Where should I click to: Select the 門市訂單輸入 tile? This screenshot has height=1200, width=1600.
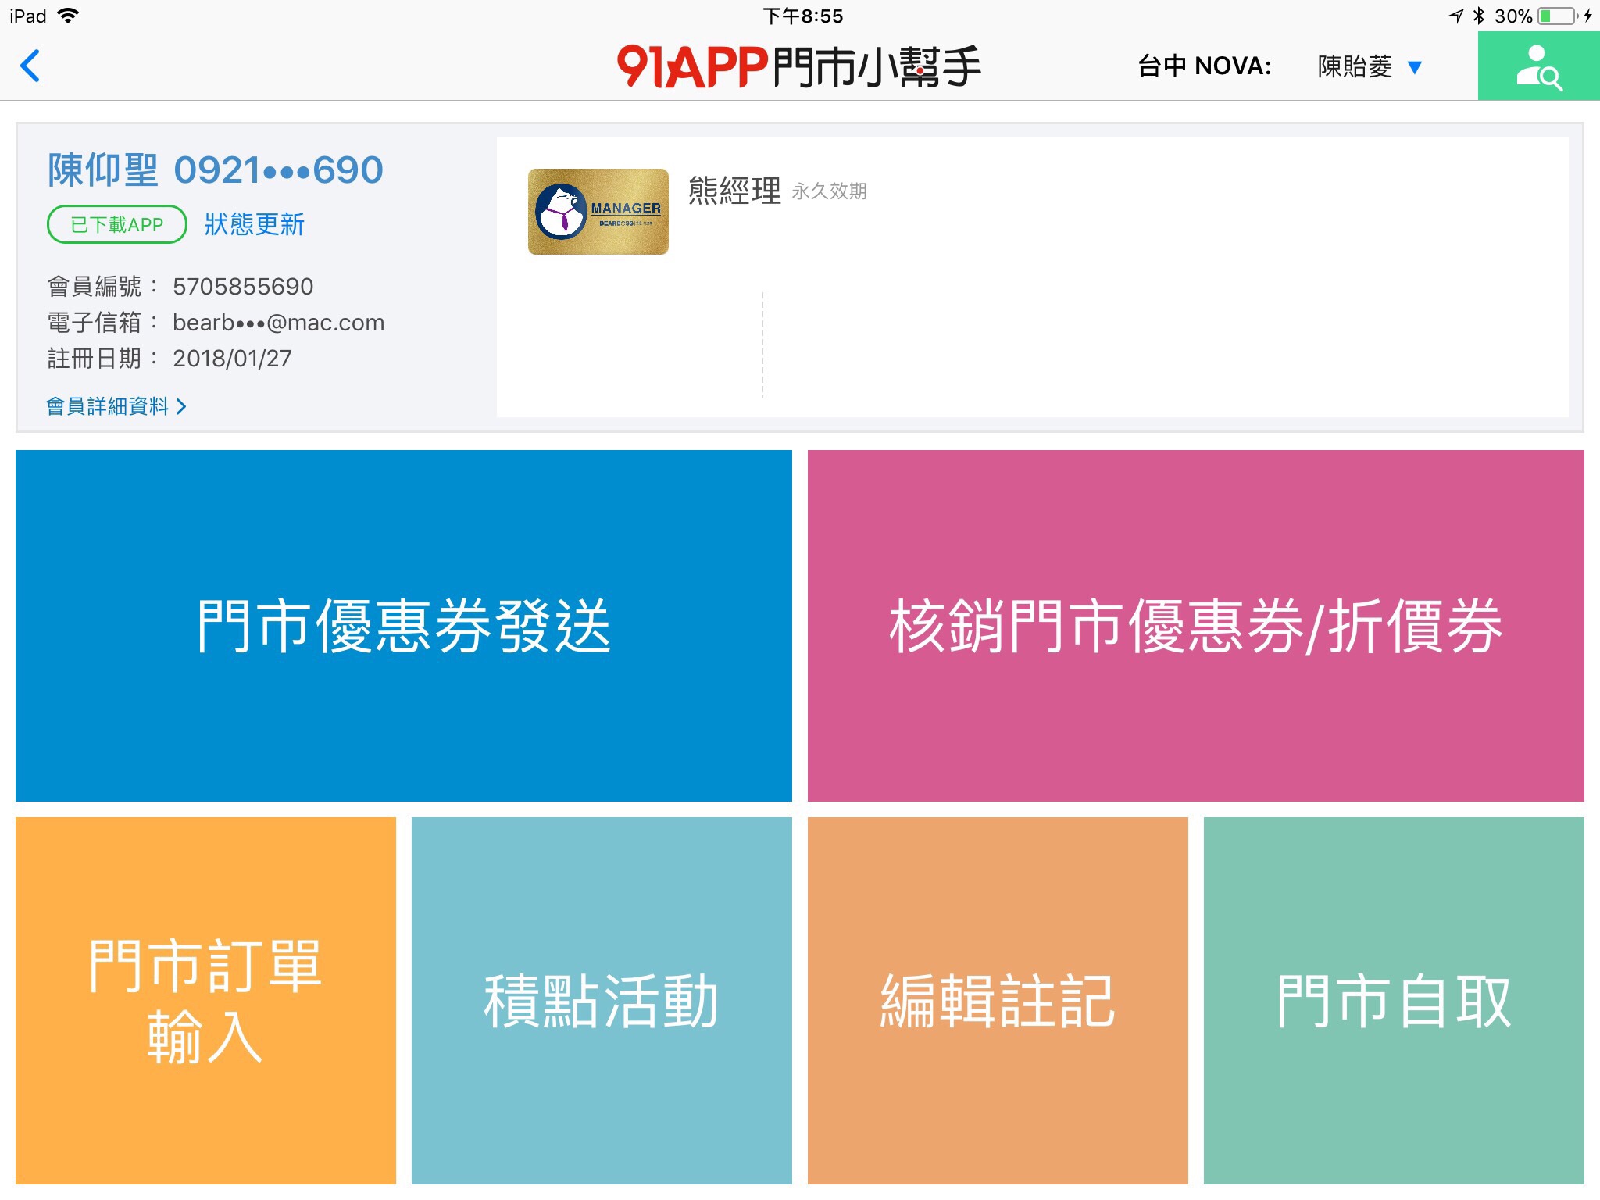pos(205,1000)
